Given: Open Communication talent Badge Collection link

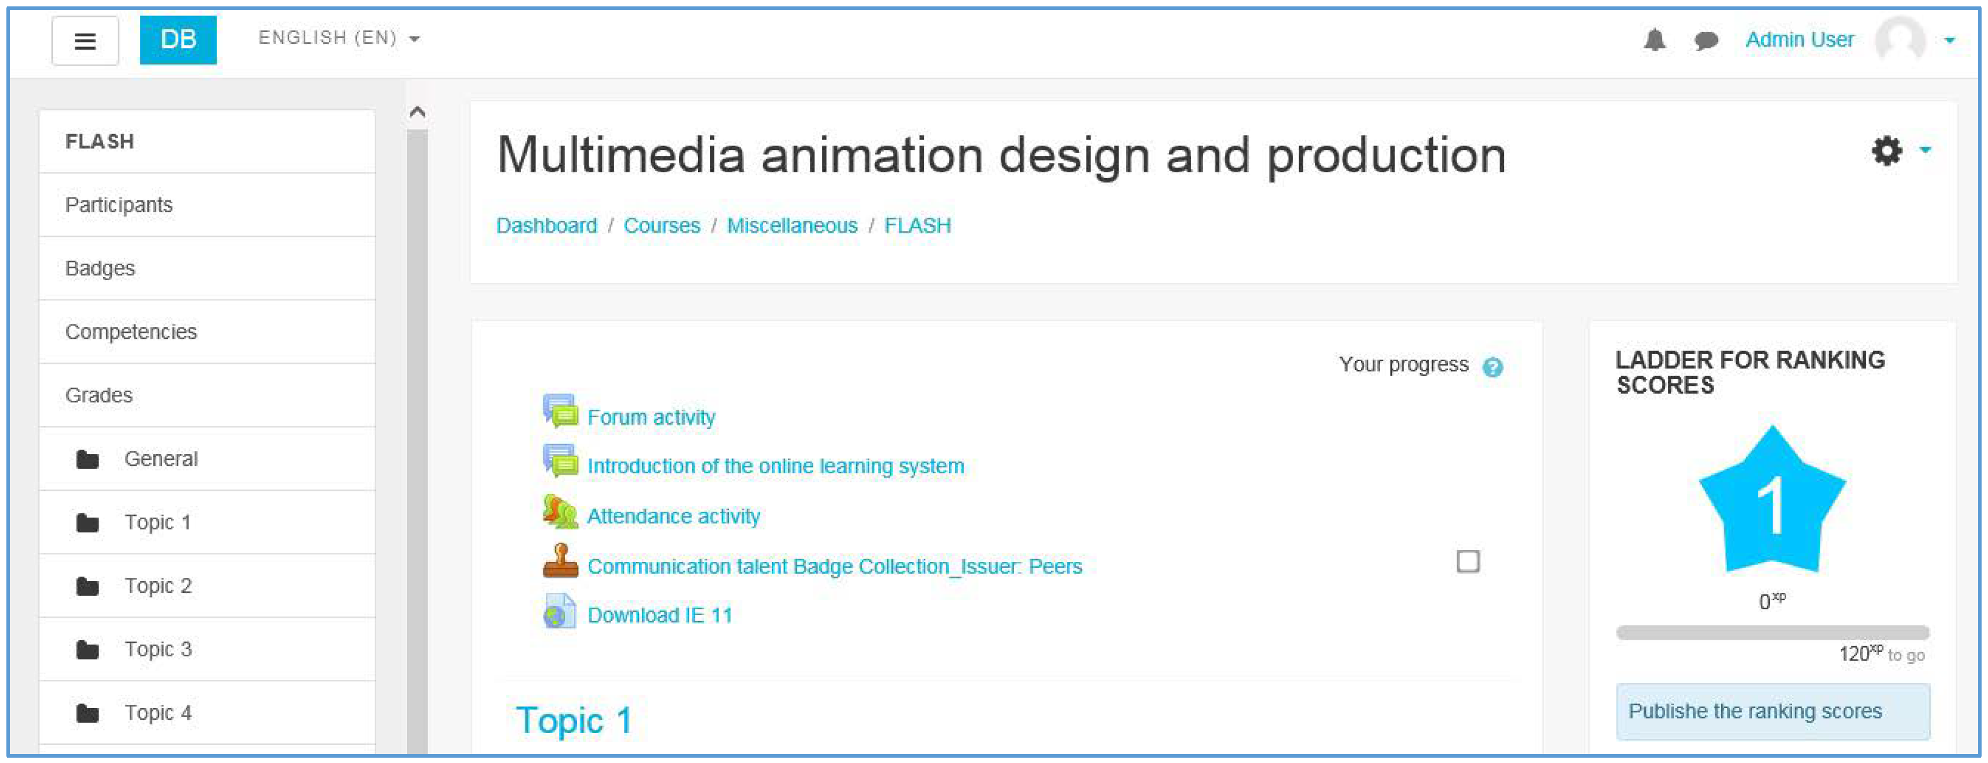Looking at the screenshot, I should click(x=834, y=566).
